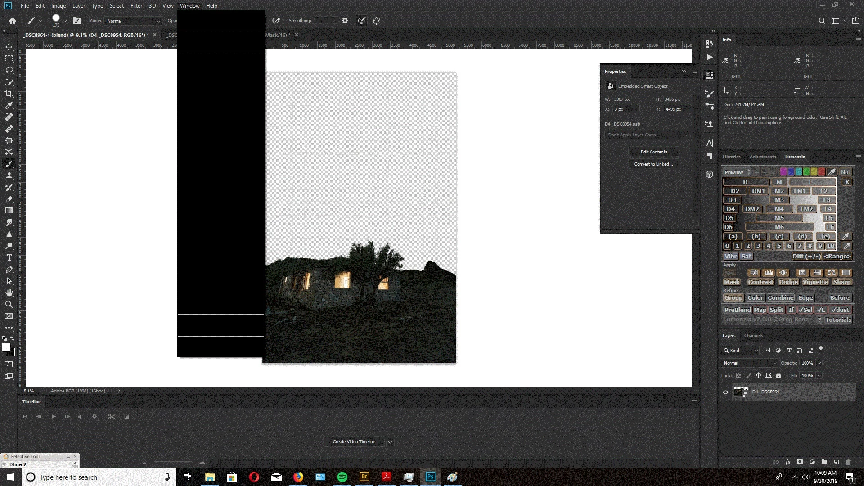Expand the layer Opacity dropdown arrow
The width and height of the screenshot is (864, 486).
click(x=819, y=363)
